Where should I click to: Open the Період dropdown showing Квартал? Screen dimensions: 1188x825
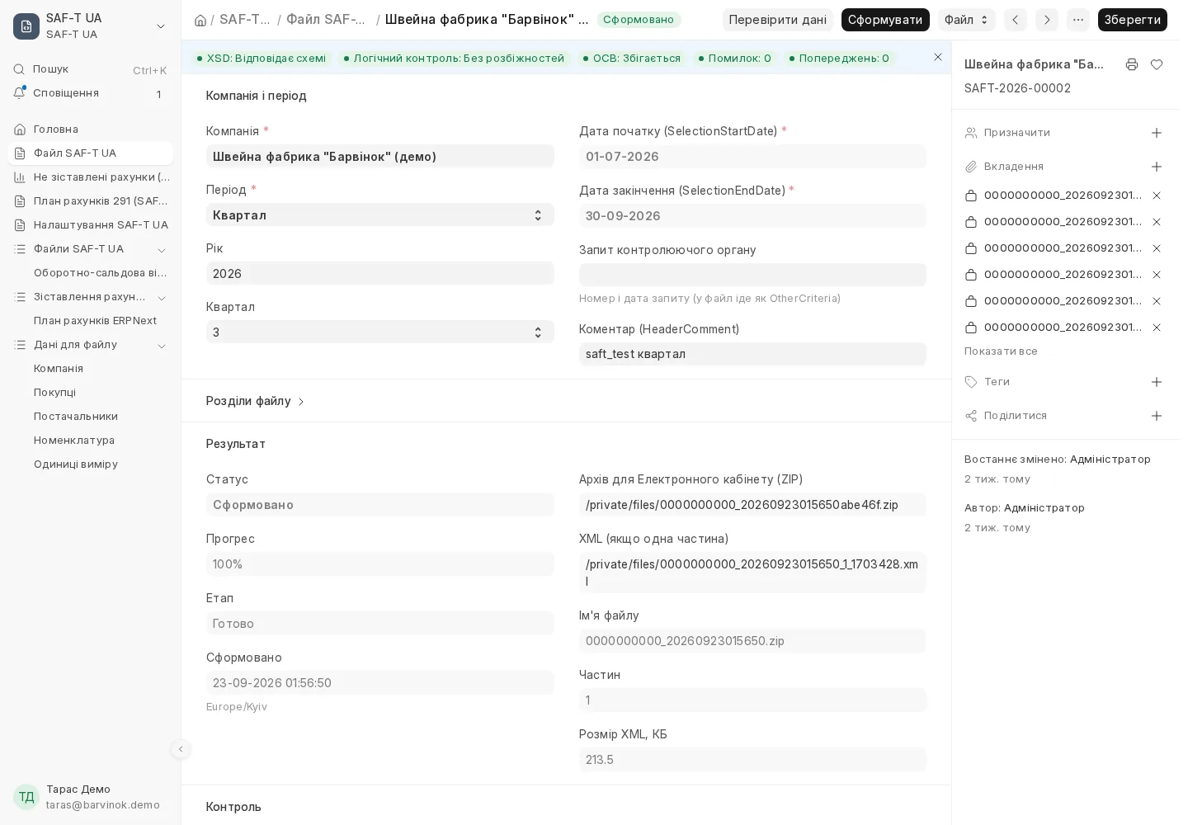380,214
